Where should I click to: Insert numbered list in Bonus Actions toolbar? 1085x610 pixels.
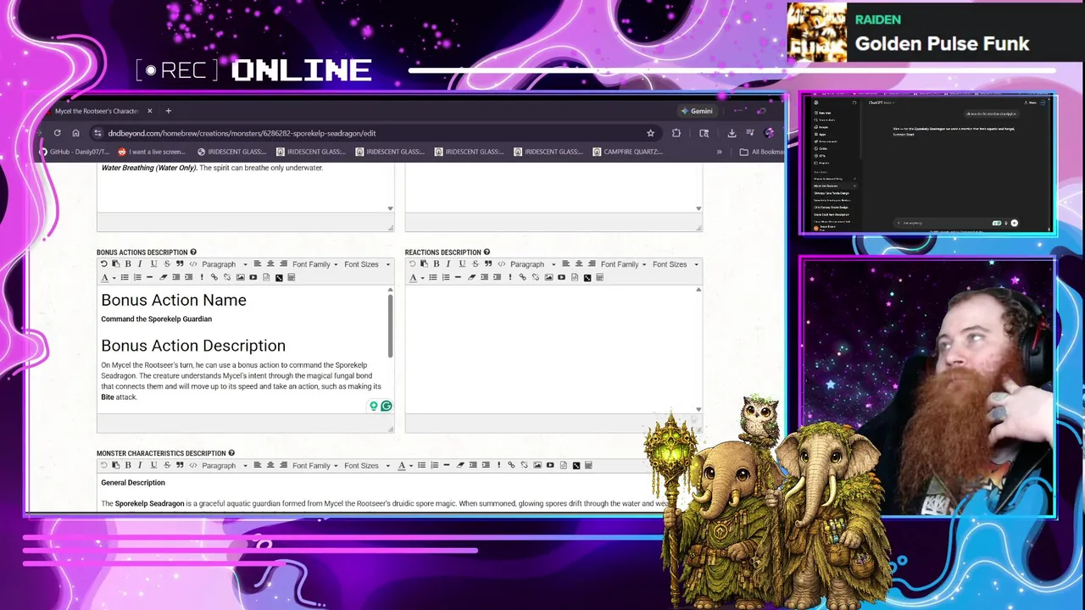[137, 277]
